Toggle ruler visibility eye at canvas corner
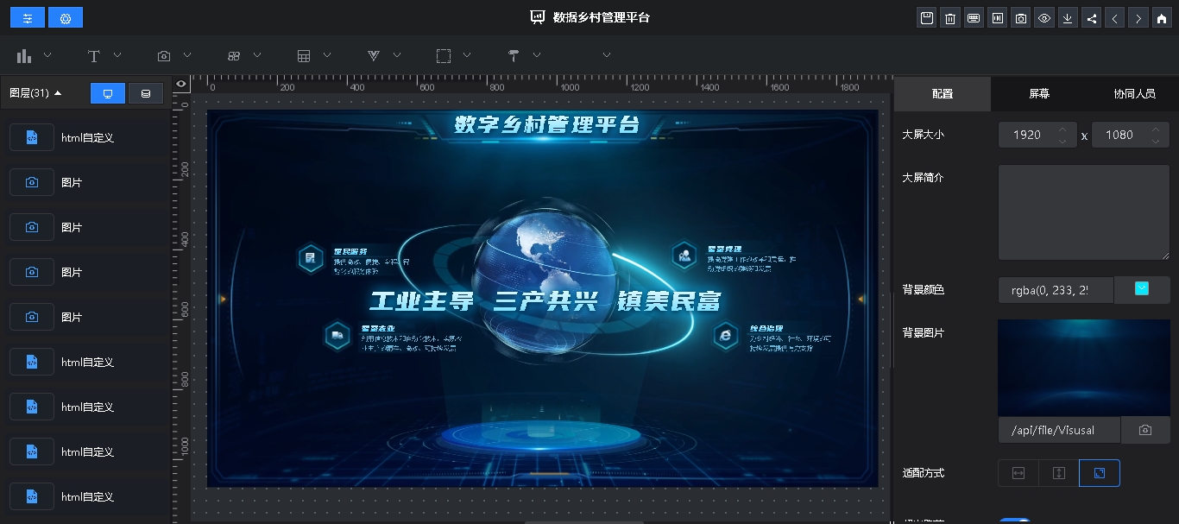 (x=181, y=85)
